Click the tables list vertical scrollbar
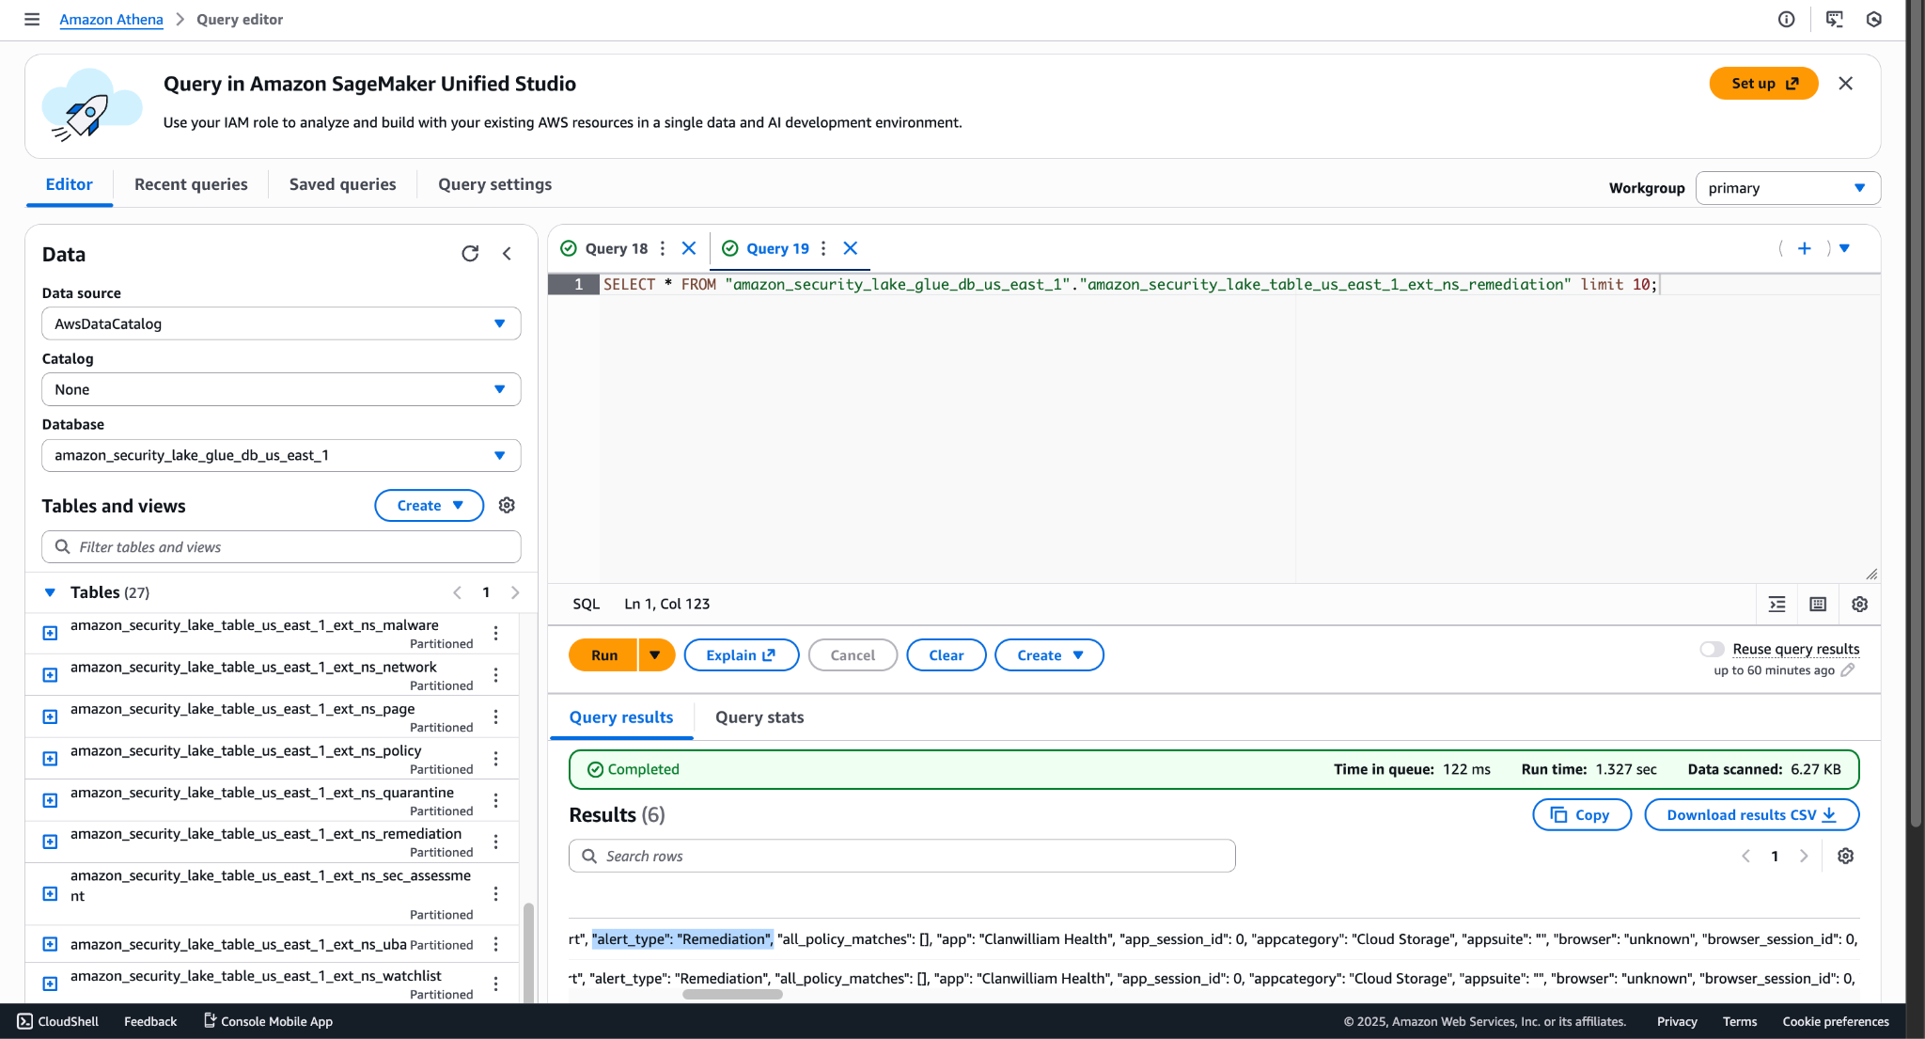The image size is (1925, 1039). coord(528,951)
